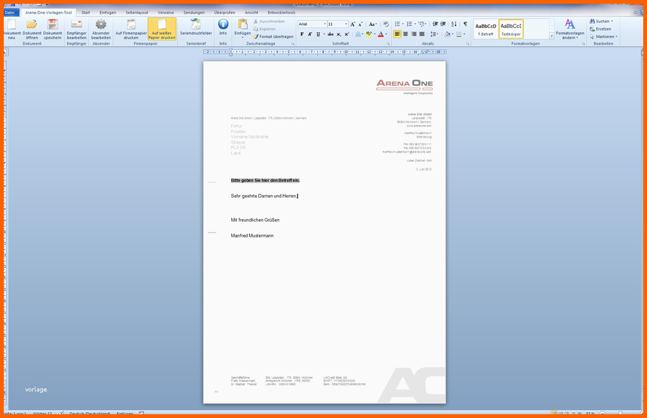Decrease font size with the shrink font icon
Viewport: 647px width, 418px height.
360,25
